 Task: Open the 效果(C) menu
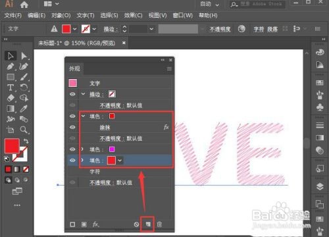coord(133,15)
